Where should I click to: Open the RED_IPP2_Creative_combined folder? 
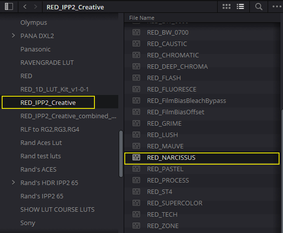click(68, 116)
